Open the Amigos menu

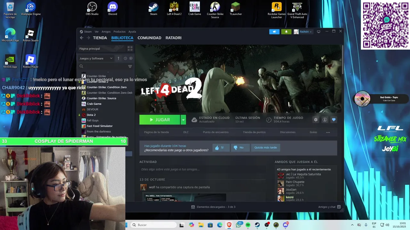(x=106, y=32)
